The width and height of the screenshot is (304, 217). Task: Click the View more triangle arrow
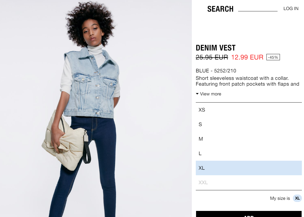(x=197, y=94)
